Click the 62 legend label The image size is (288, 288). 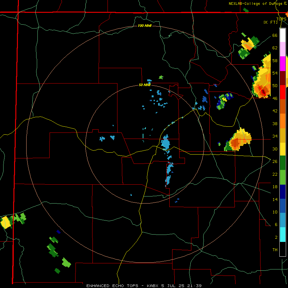pyautogui.click(x=275, y=48)
